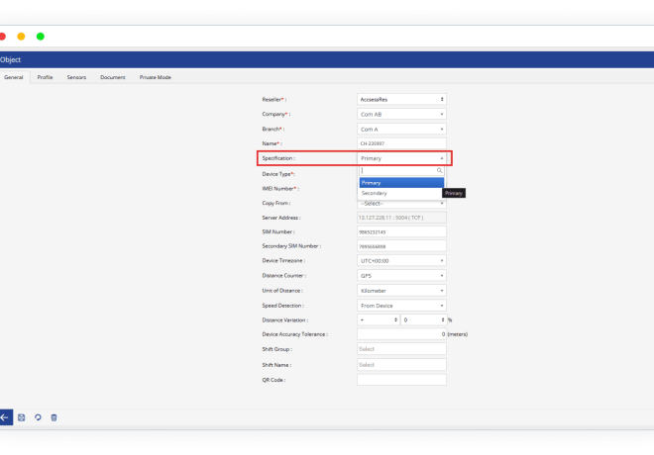654x455 pixels.
Task: Click the back arrow button
Action: pyautogui.click(x=5, y=417)
